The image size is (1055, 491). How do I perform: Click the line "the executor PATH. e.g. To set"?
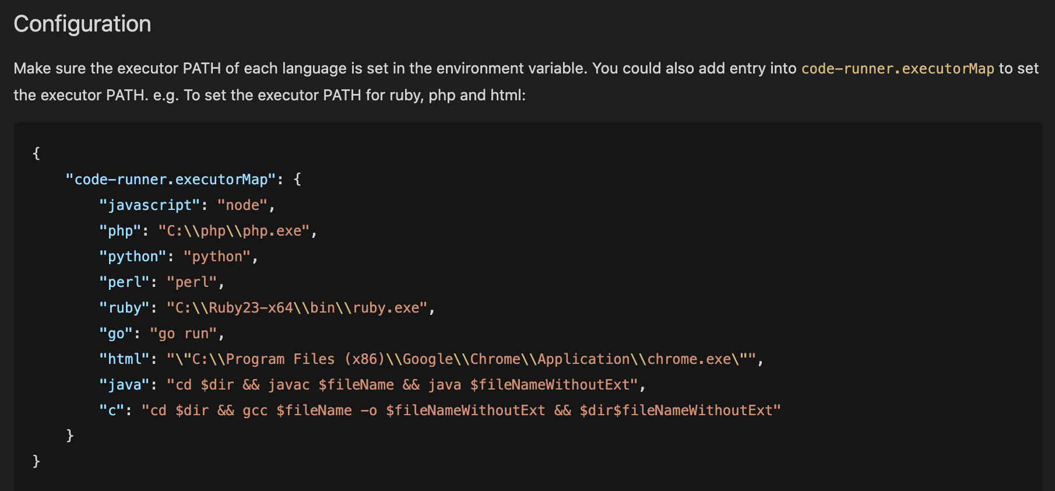pos(269,95)
